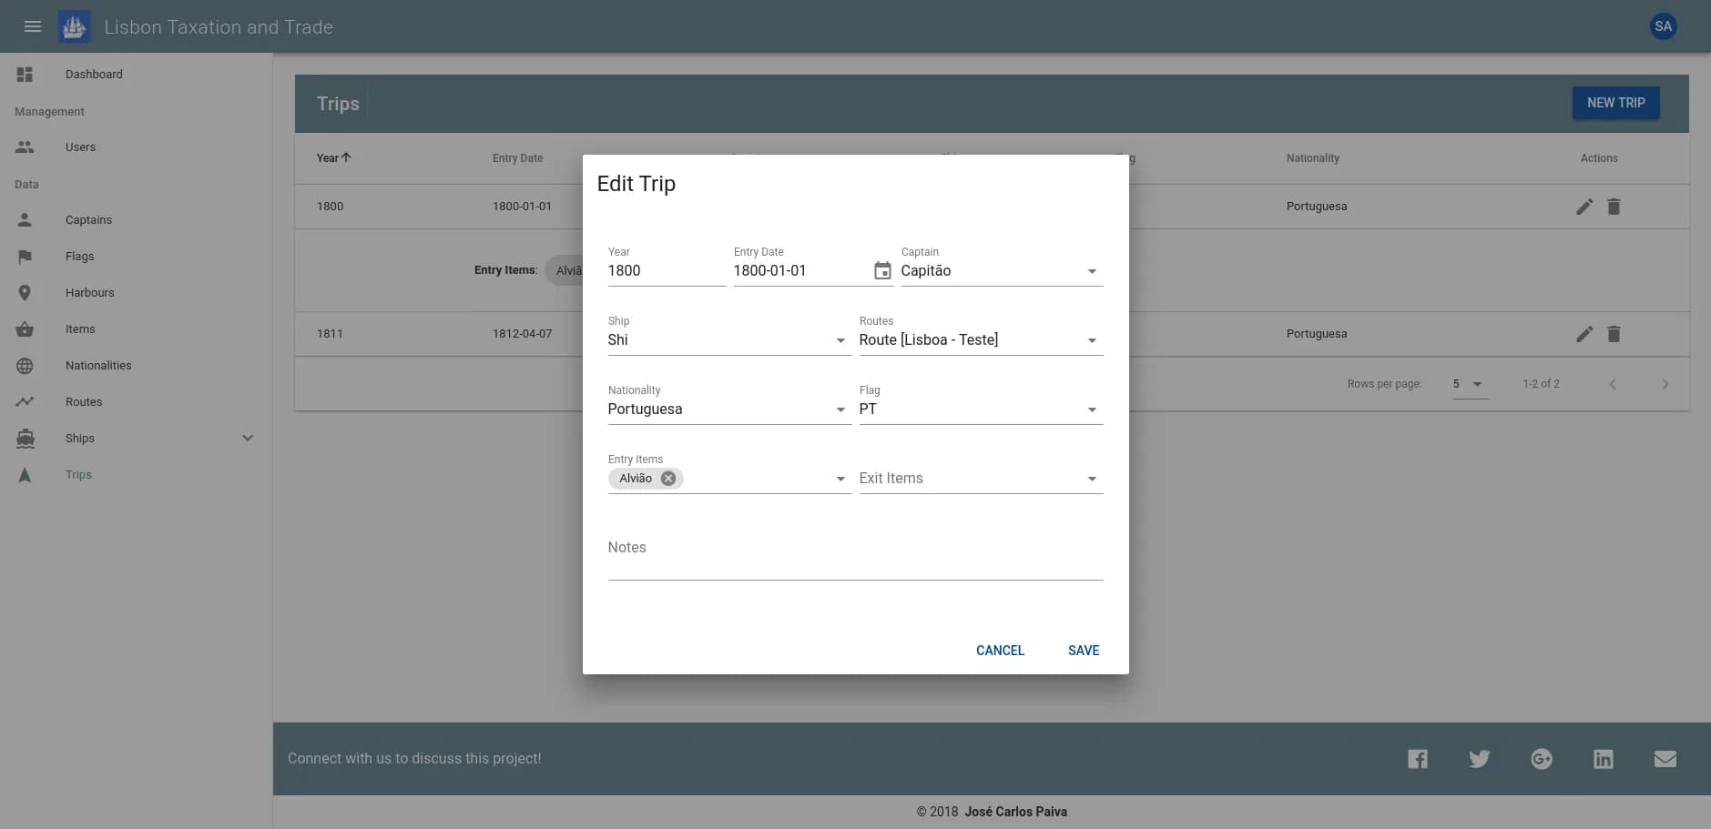
Task: Go to Dashboard in sidebar
Action: (x=94, y=75)
